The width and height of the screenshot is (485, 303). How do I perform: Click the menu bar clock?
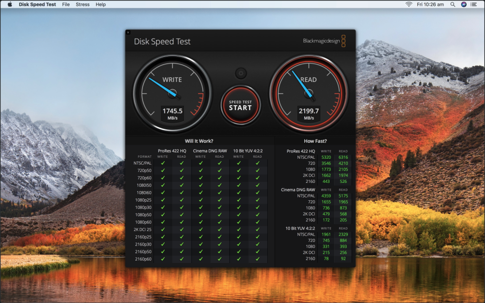(x=430, y=4)
